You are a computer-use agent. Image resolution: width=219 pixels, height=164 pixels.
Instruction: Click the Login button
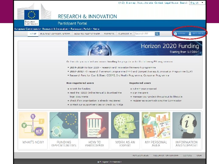click(180, 34)
